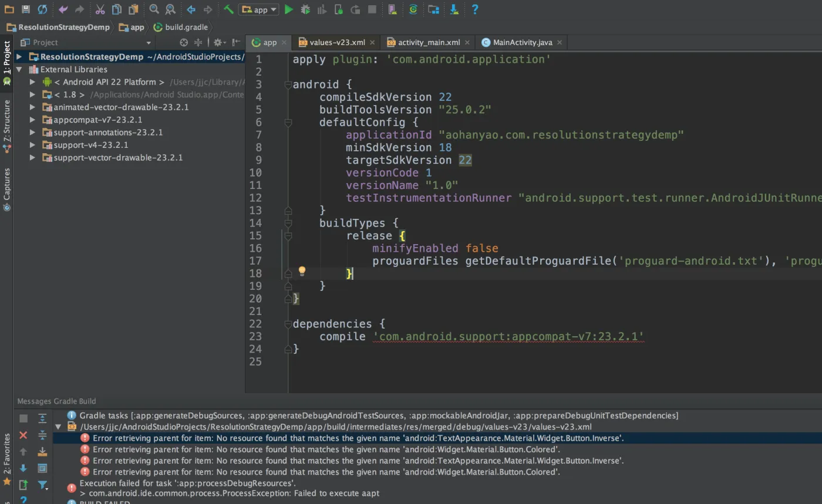This screenshot has width=822, height=504.
Task: Open the SDK Manager download icon
Action: [454, 9]
